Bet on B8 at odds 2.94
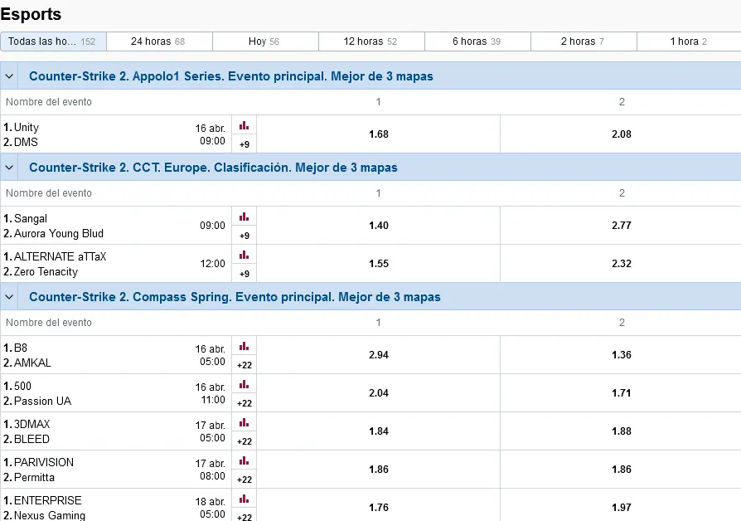This screenshot has width=741, height=521. [x=379, y=355]
